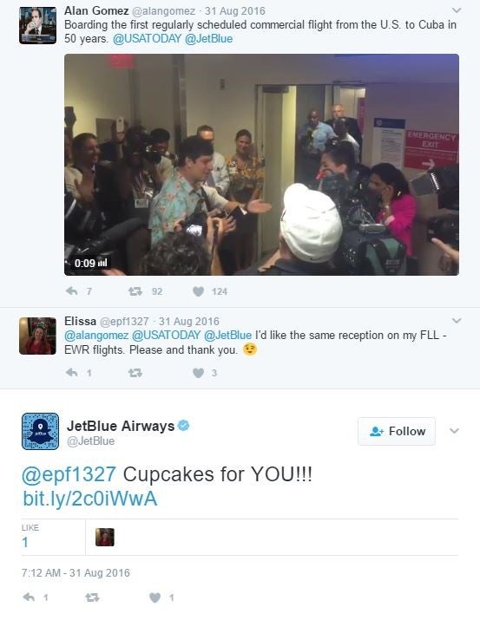Open @epf1327 mention in JetBlue tweet
Screen dimensions: 480x620
(69, 474)
